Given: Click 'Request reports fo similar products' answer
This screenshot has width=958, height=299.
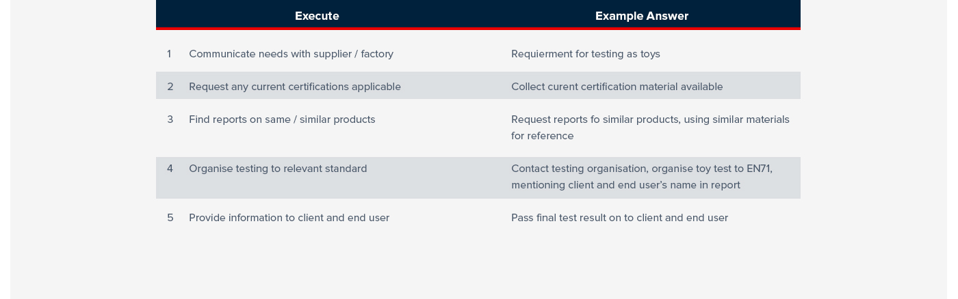Looking at the screenshot, I should tap(650, 128).
